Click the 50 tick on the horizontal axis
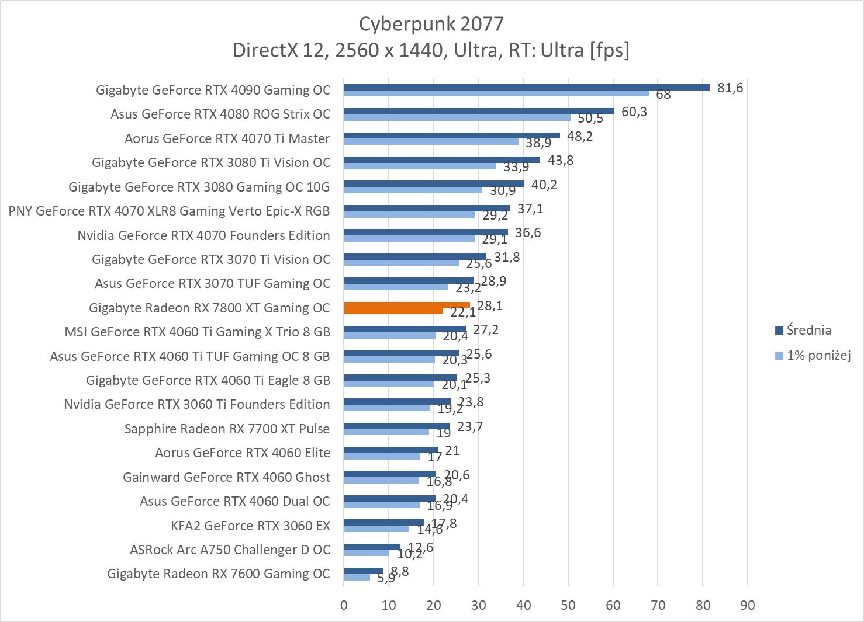Screen dimensions: 864x622 tap(568, 605)
